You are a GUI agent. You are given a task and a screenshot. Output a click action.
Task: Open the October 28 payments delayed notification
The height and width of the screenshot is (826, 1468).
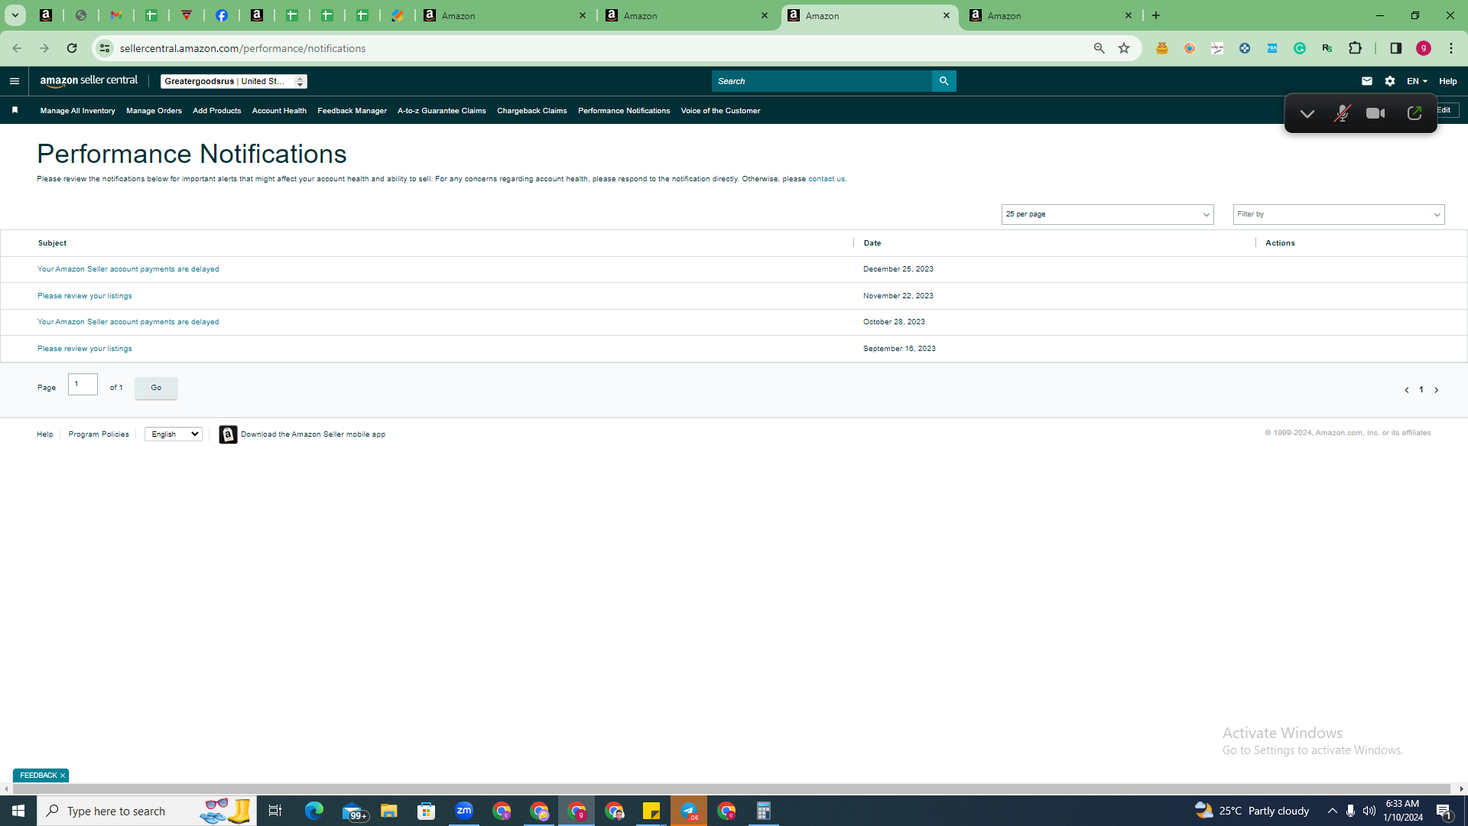(x=128, y=322)
